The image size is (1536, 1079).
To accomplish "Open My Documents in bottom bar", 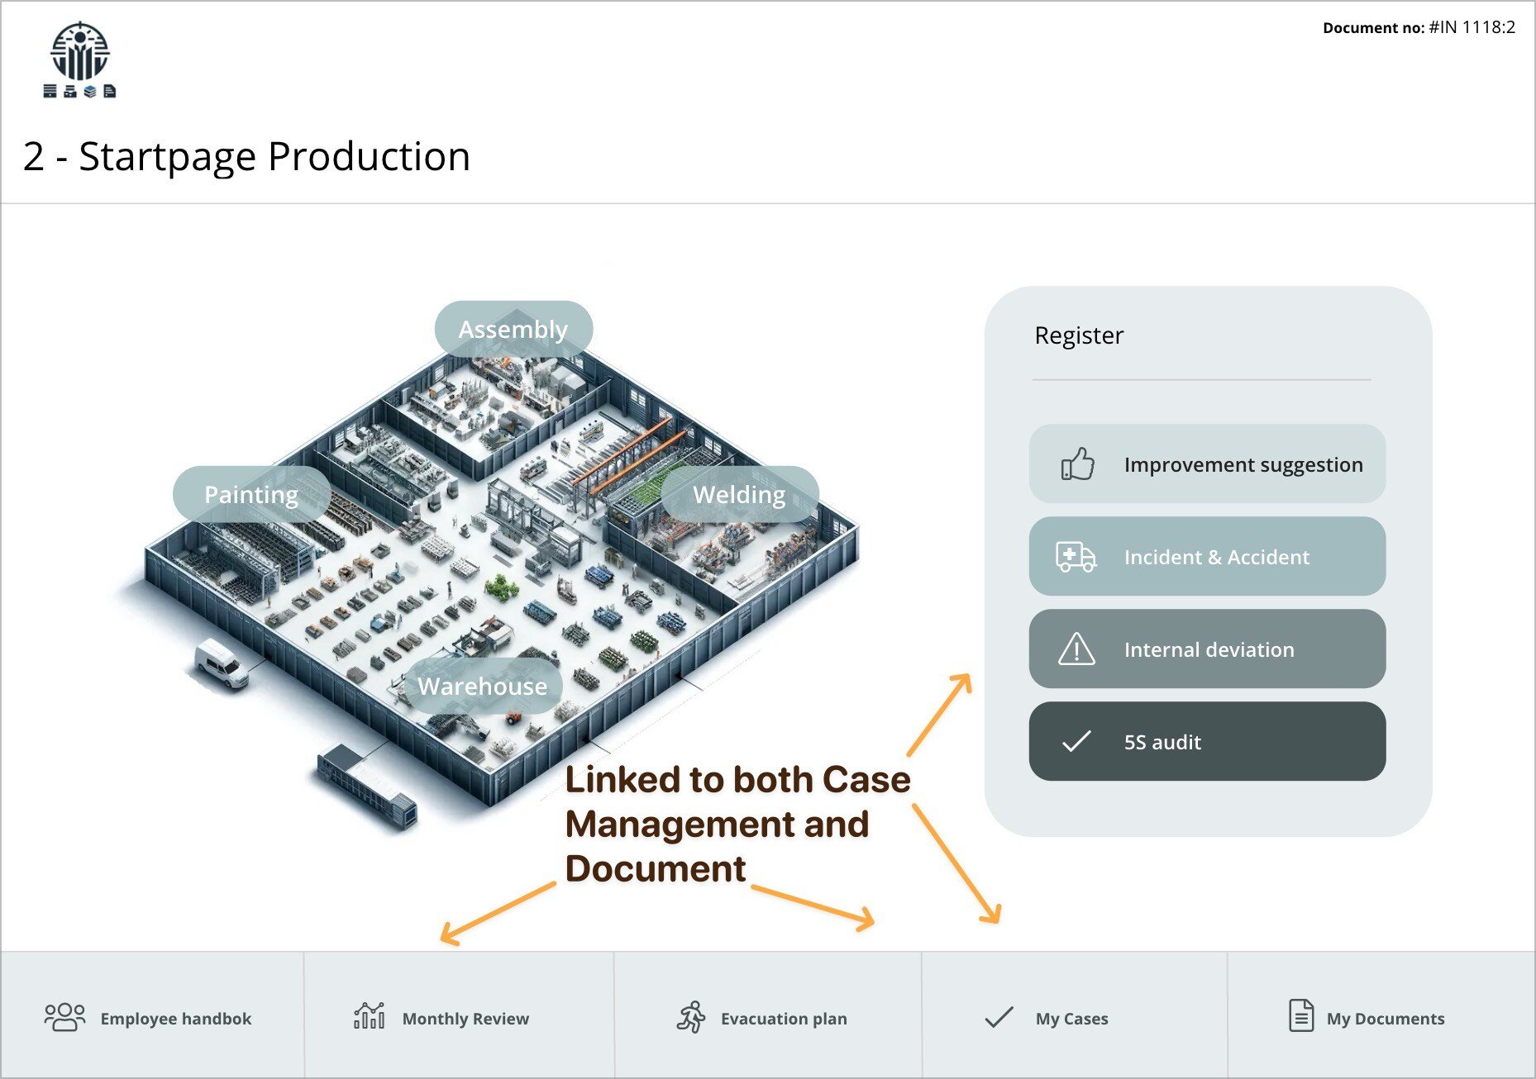I will coord(1381,1015).
